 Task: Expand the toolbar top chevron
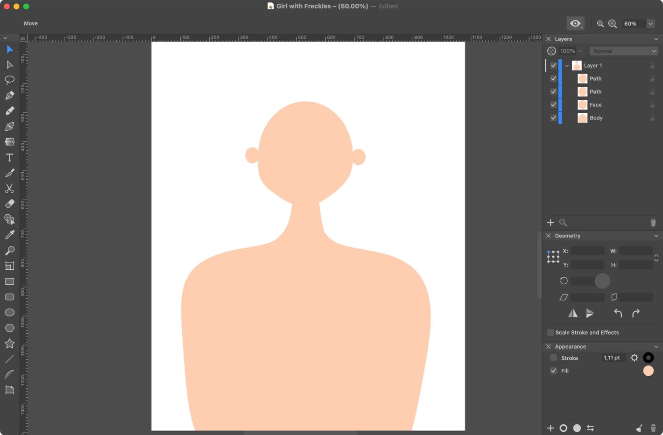[x=5, y=38]
